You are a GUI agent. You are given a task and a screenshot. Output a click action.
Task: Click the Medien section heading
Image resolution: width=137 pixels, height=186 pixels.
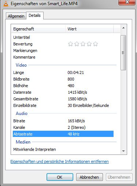coord(23,142)
